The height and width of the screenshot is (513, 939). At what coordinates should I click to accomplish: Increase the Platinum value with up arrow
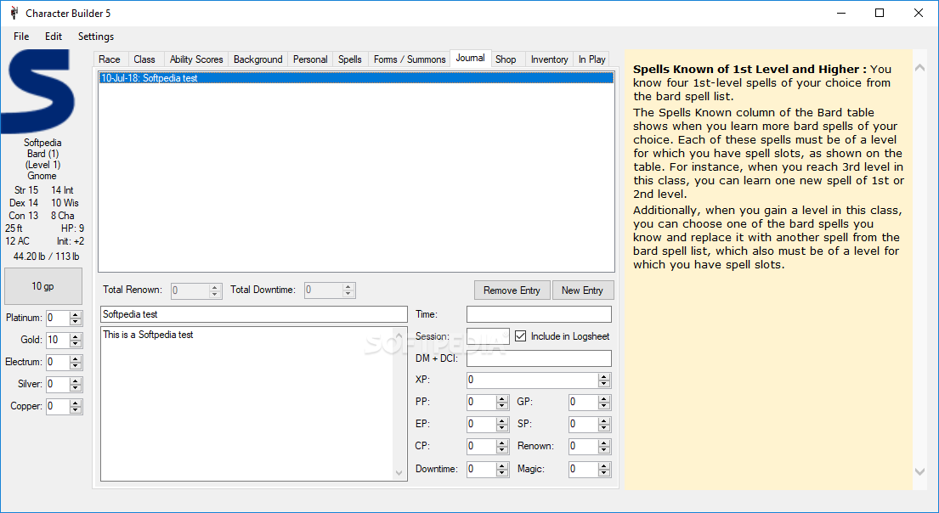[x=76, y=315]
